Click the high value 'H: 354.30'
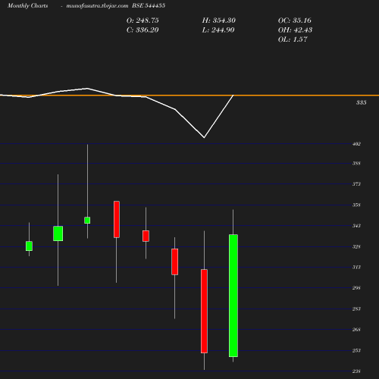379x379 pixels. point(219,20)
